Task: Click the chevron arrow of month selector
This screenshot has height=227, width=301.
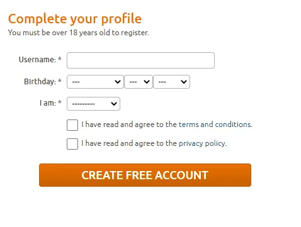Action: point(118,82)
